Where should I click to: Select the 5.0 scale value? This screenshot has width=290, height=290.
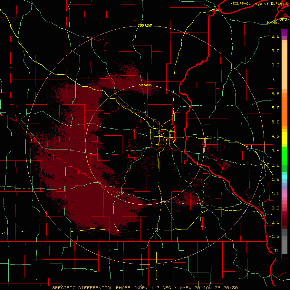(x=275, y=122)
